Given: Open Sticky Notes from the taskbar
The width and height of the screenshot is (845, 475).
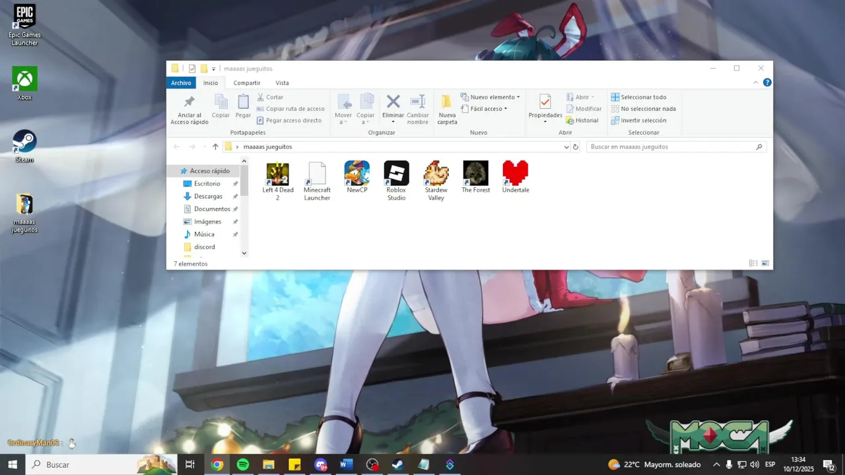Looking at the screenshot, I should [x=294, y=464].
